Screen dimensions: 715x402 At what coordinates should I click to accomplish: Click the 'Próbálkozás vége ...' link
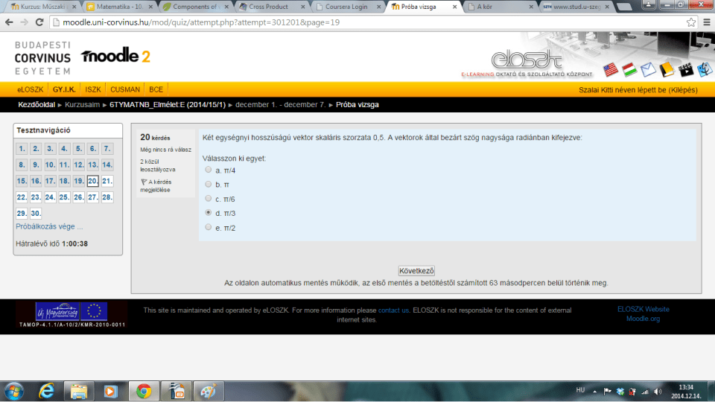49,226
